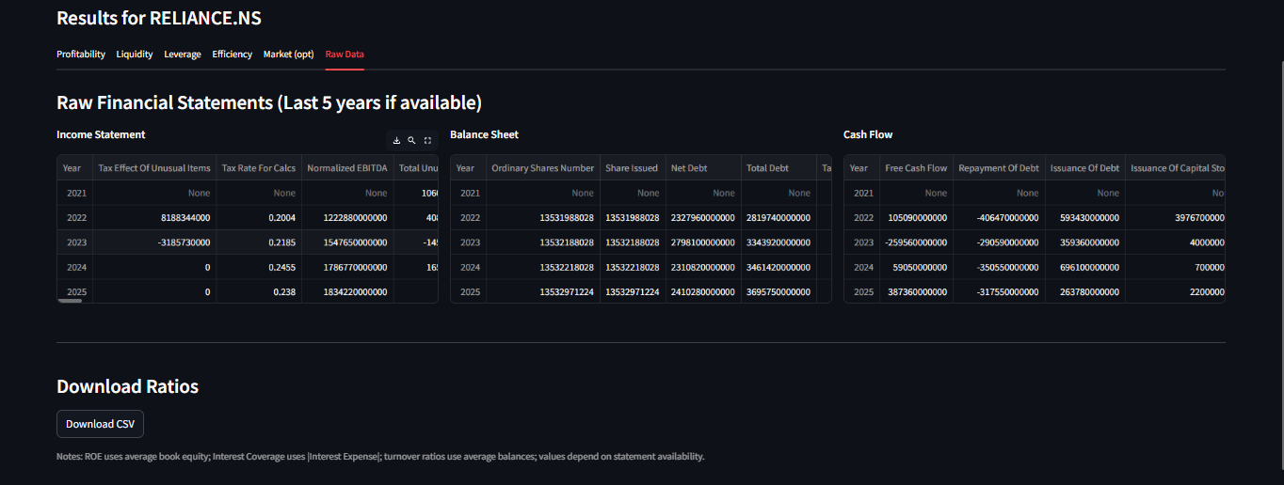Click the Normalized EBITDA column header
The width and height of the screenshot is (1284, 485).
pyautogui.click(x=347, y=168)
